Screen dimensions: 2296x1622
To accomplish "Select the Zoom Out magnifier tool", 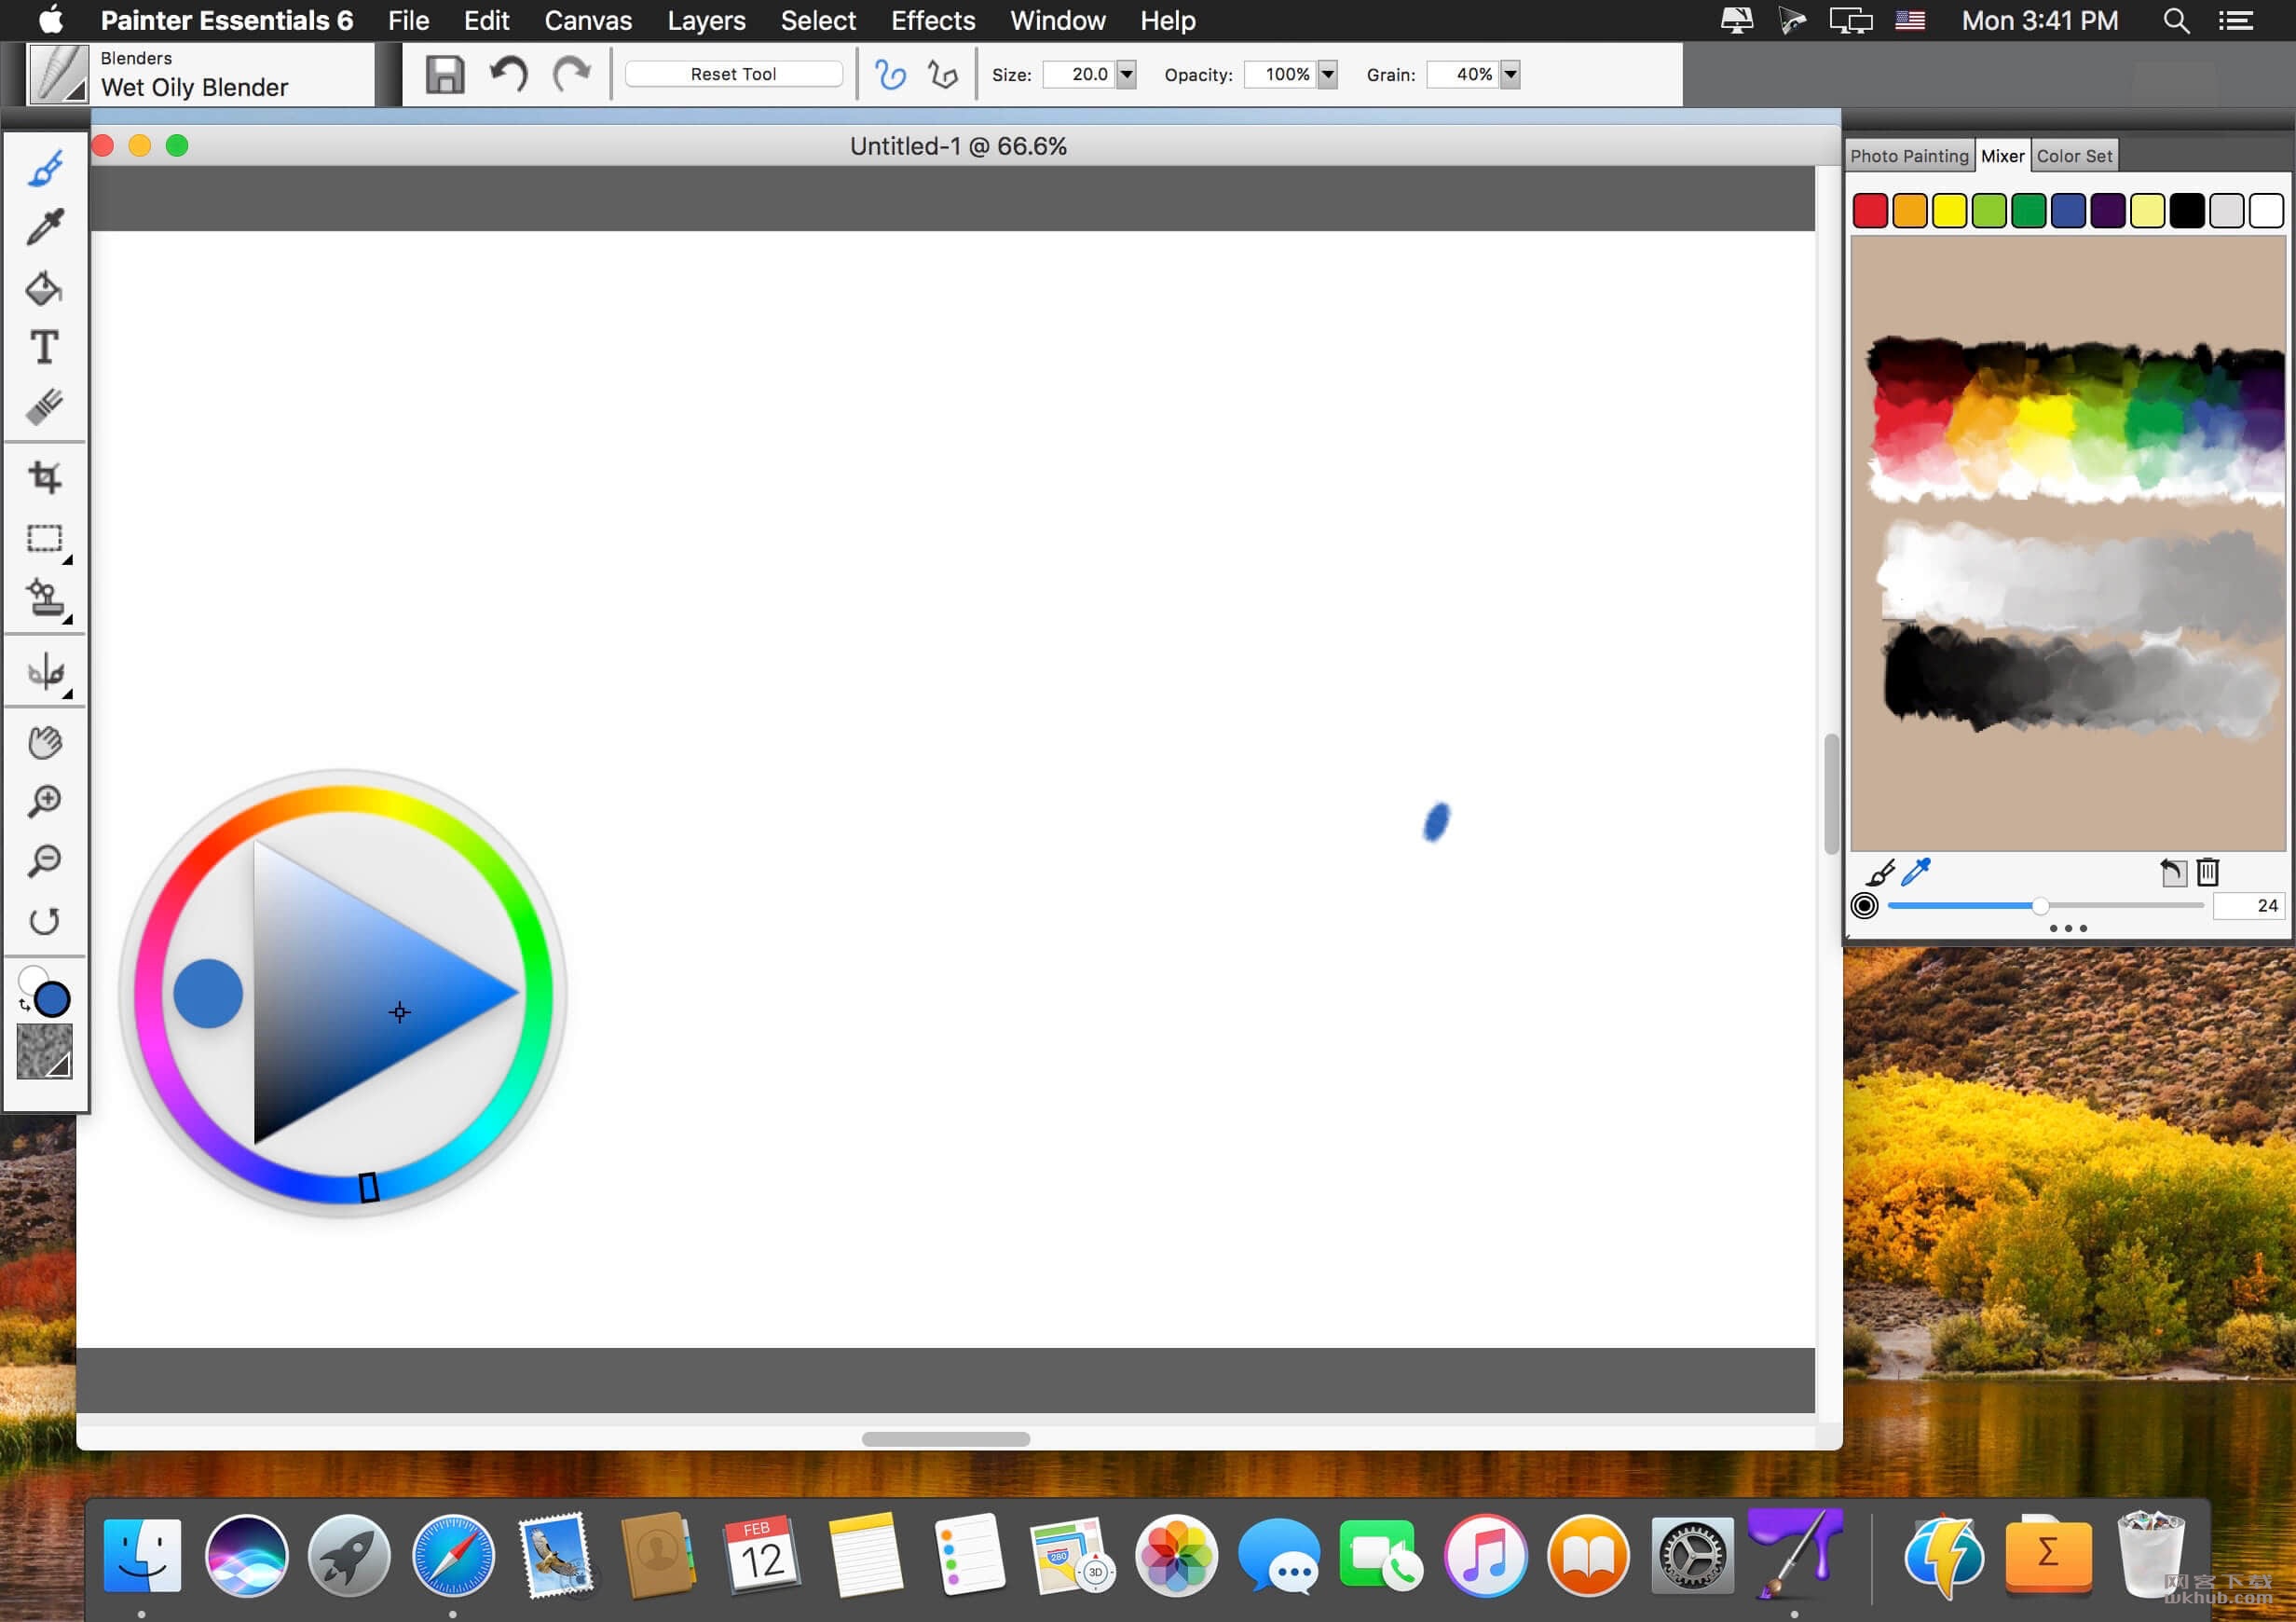I will pos(45,860).
